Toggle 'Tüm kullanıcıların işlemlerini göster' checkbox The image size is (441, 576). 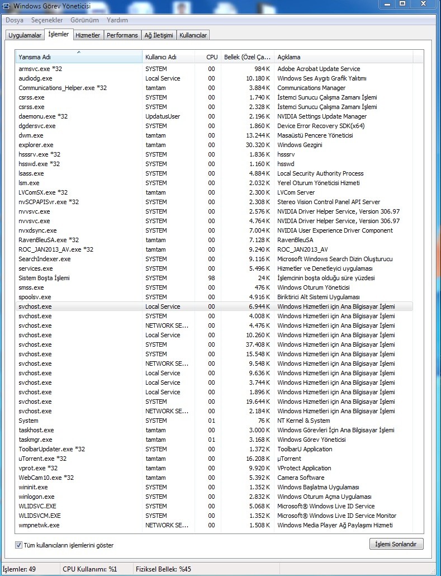point(19,545)
